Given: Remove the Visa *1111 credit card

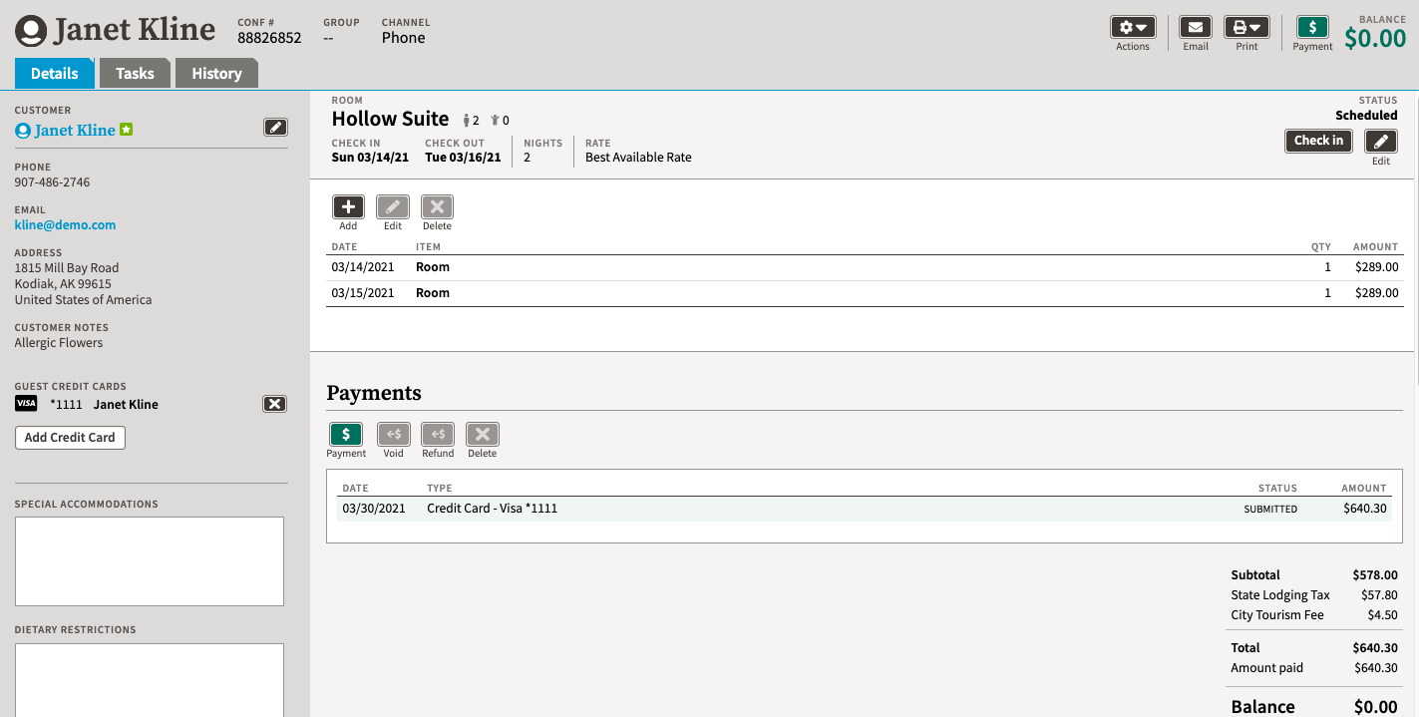Looking at the screenshot, I should tap(274, 403).
